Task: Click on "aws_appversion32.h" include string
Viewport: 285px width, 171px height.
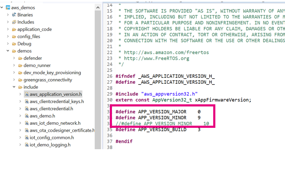Action: 169,94
